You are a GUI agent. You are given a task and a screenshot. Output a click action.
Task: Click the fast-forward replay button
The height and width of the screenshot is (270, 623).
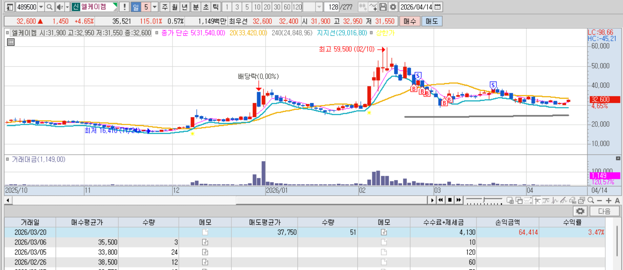[459, 200]
